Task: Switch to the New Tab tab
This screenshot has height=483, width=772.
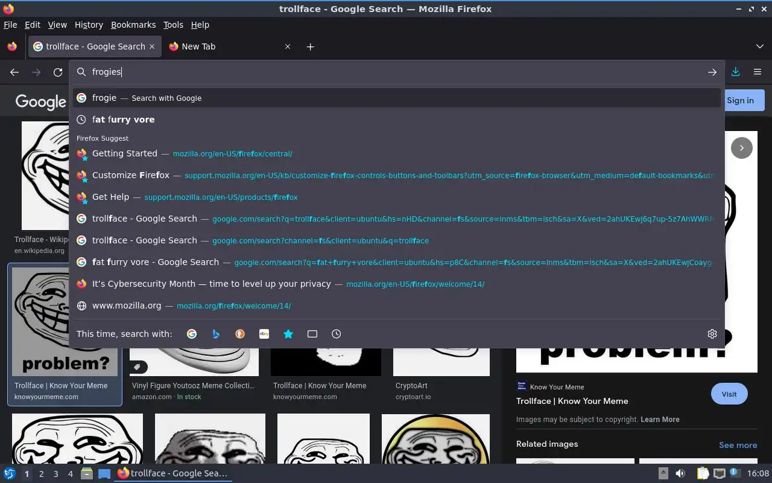Action: coord(229,46)
